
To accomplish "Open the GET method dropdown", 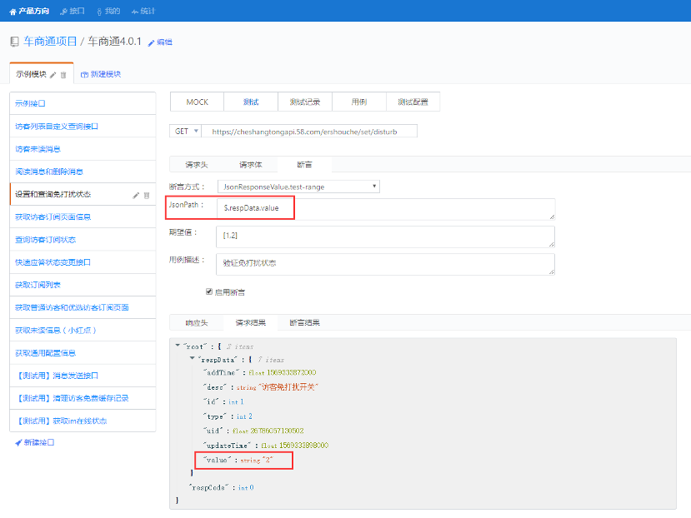I will tap(186, 132).
